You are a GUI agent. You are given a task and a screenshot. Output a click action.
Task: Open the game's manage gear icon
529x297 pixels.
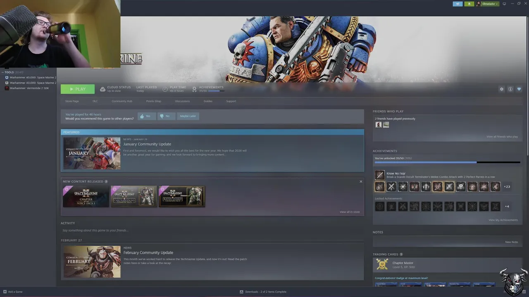coord(502,89)
